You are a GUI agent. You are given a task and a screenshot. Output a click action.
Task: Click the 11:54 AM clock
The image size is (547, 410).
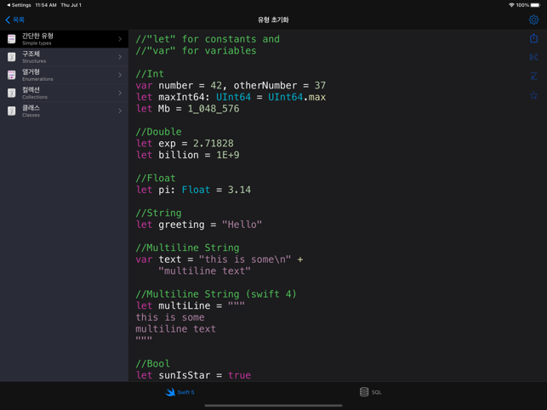pyautogui.click(x=46, y=5)
